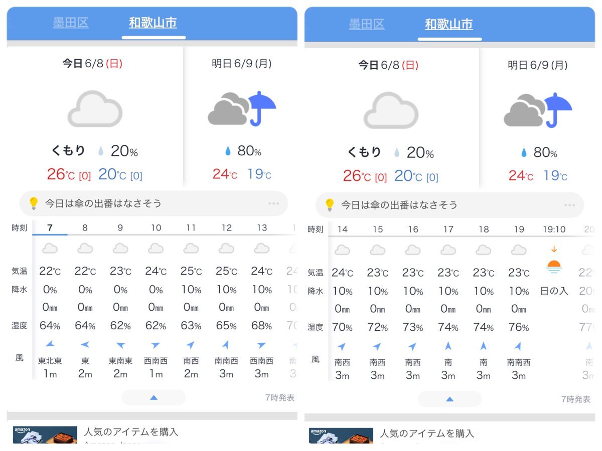Open the three-dot menu on left umbrella tip
Viewport: 602px width, 451px height.
tap(273, 203)
